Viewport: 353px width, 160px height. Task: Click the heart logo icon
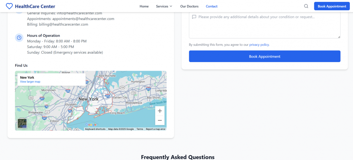pos(10,6)
